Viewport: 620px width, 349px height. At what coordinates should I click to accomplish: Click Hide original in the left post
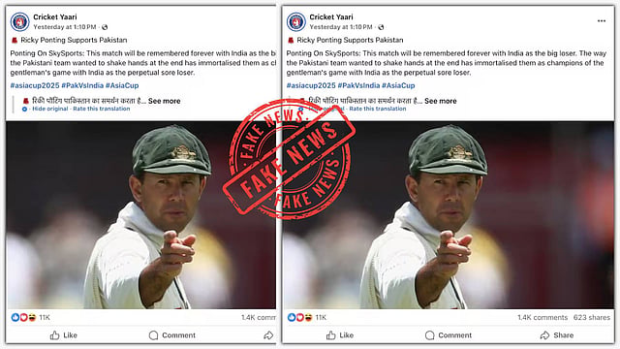point(49,109)
